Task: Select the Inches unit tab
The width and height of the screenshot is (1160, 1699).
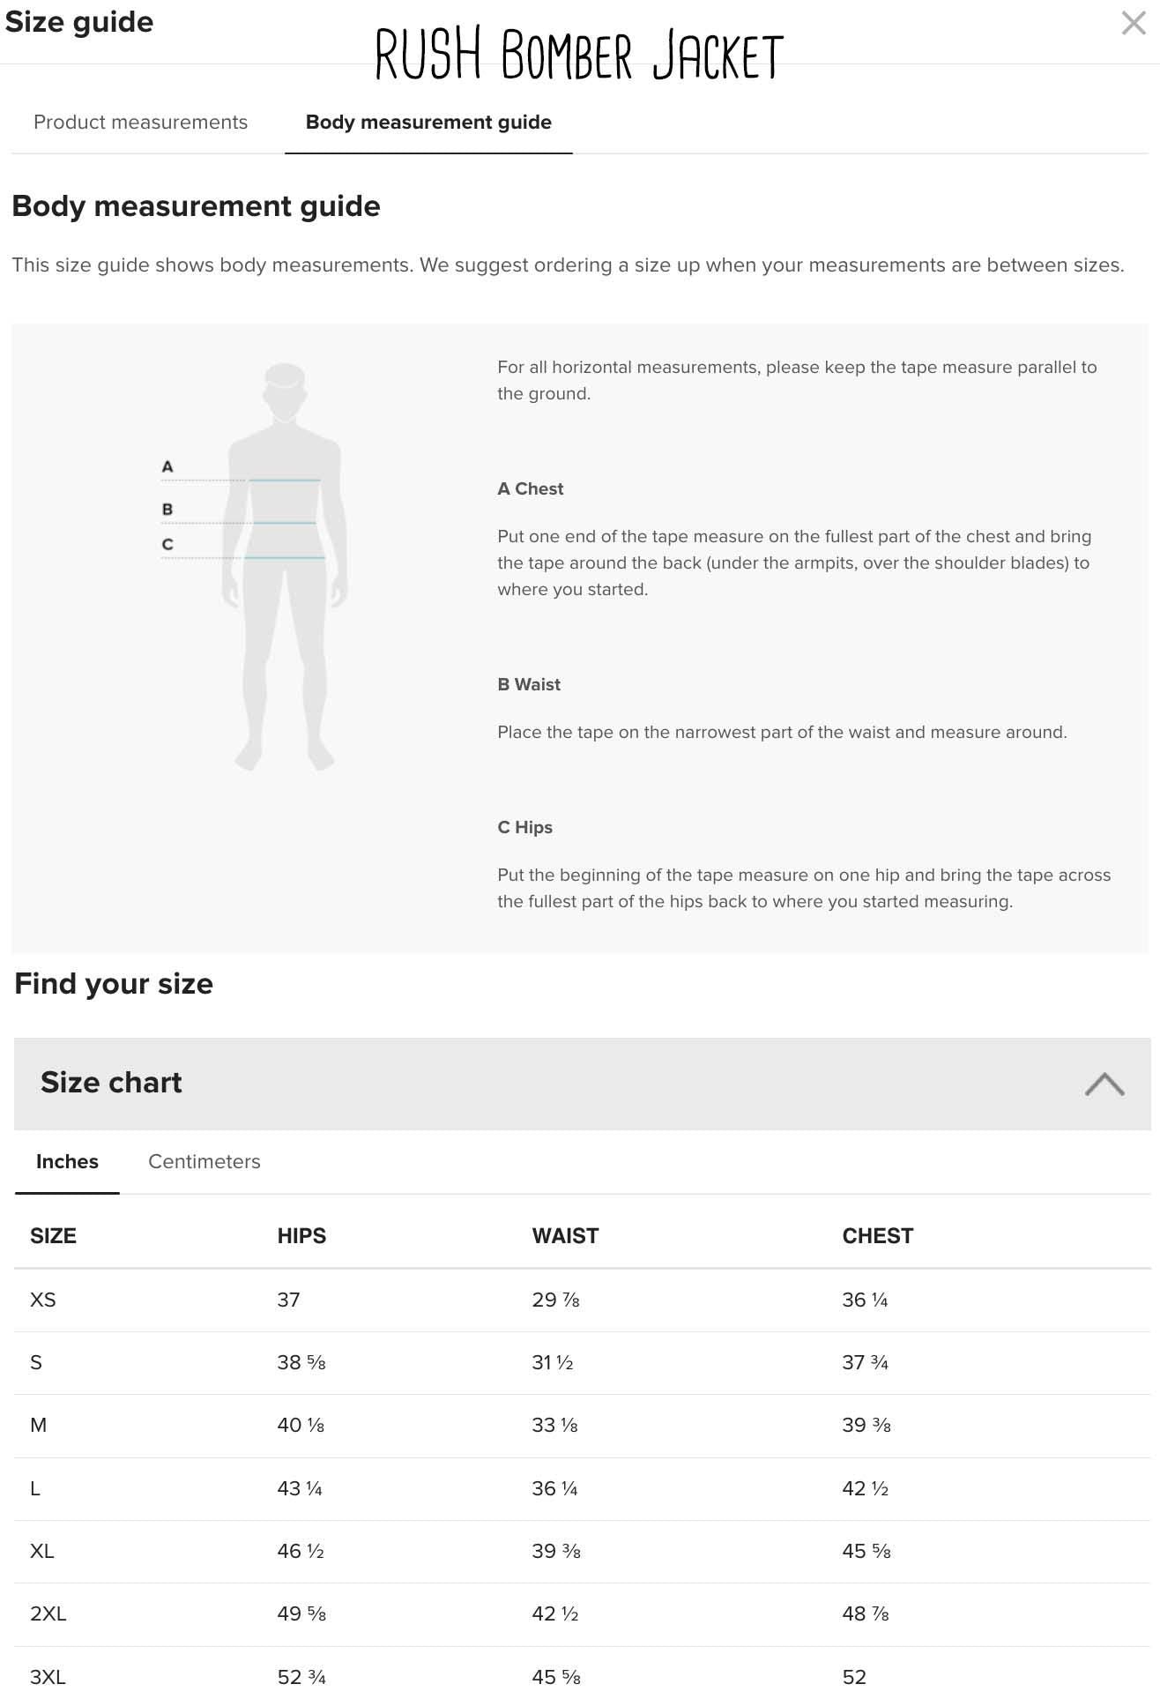Action: pyautogui.click(x=67, y=1162)
